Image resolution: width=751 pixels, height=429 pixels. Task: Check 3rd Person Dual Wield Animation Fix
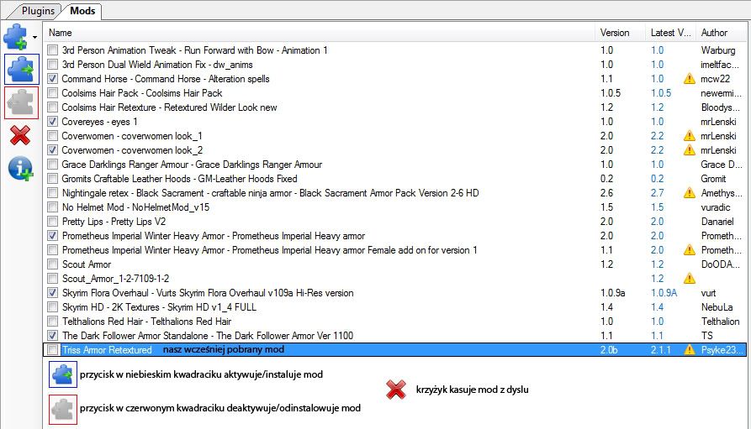tap(53, 65)
